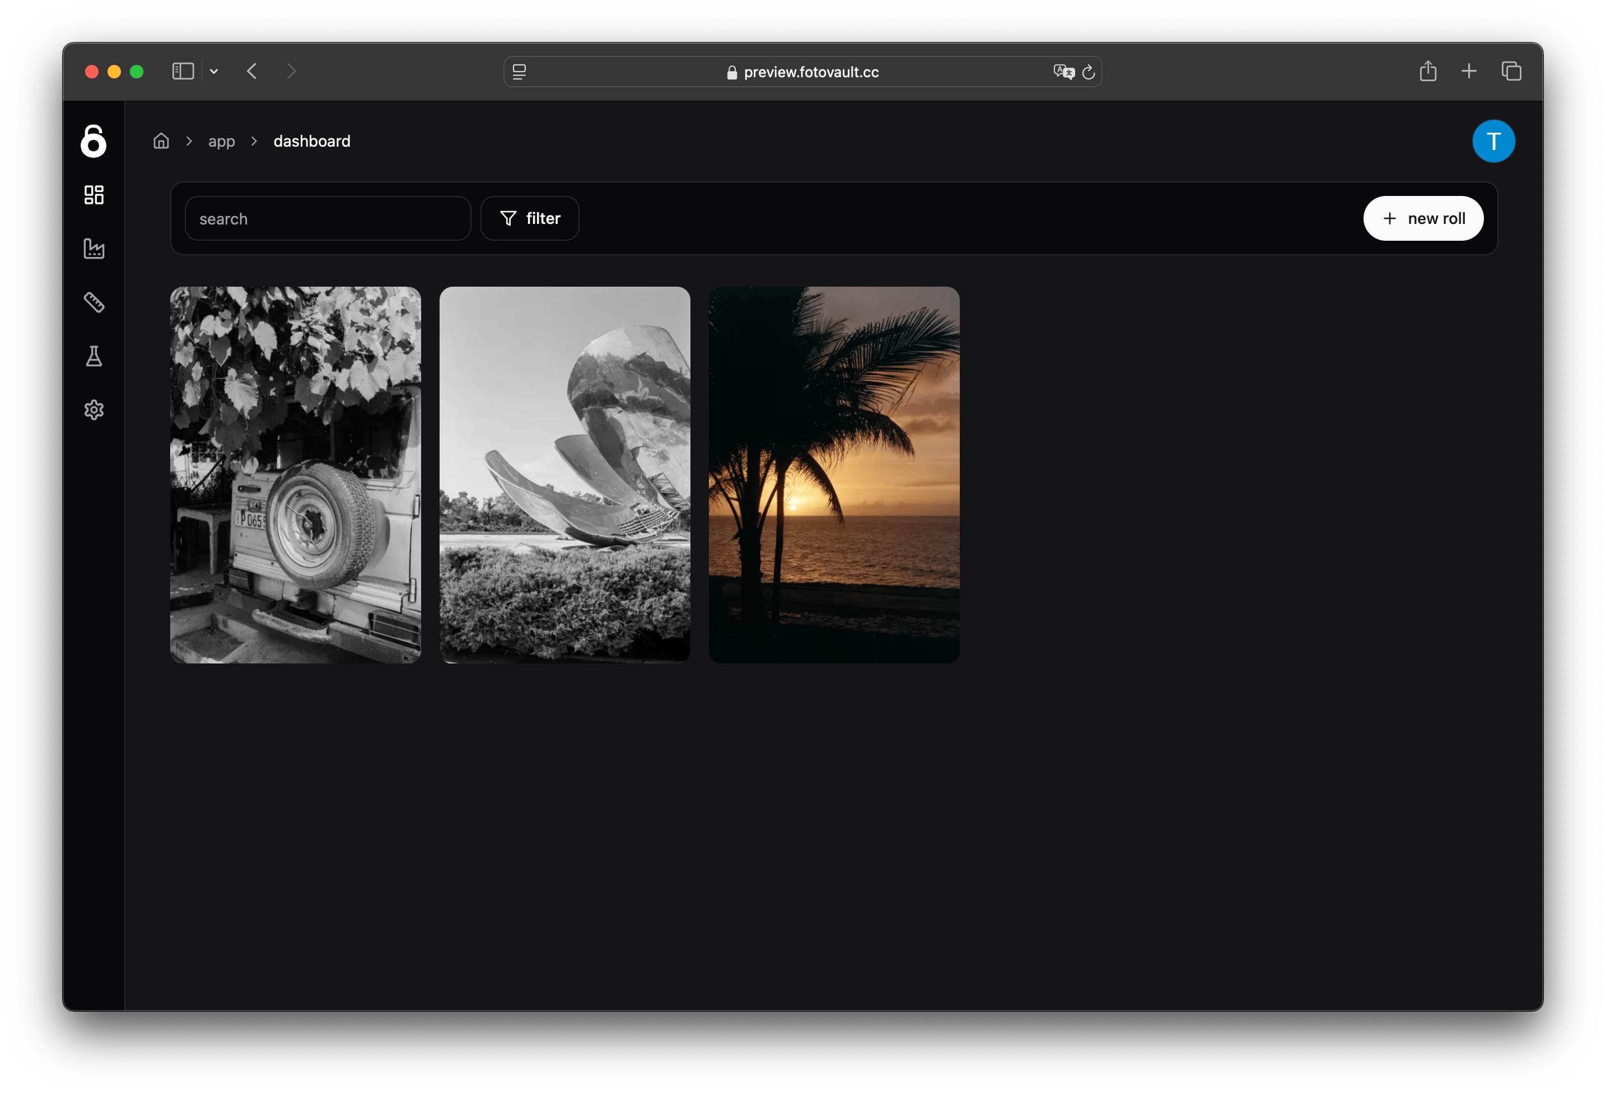
Task: Open the ruler section in the sidebar
Action: click(94, 302)
